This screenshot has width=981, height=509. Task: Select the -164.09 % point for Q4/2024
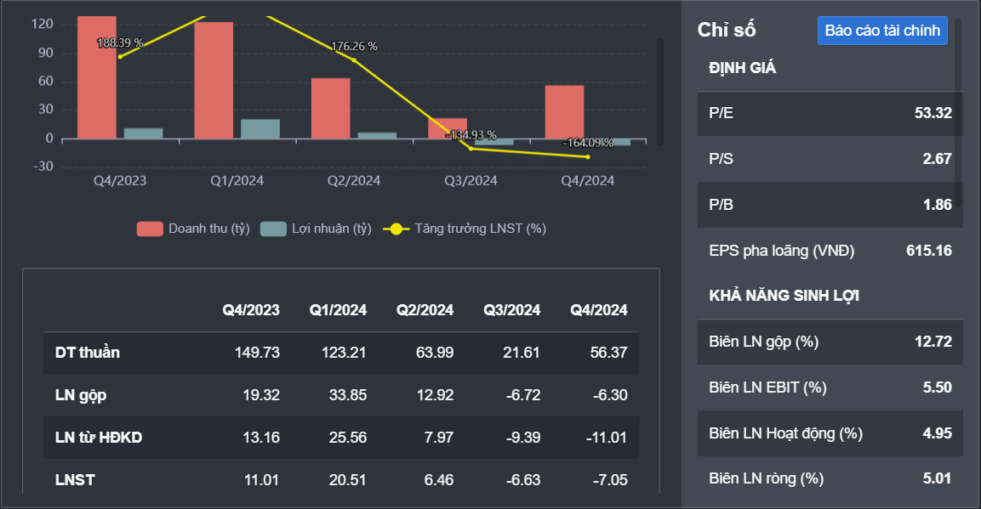coord(587,156)
